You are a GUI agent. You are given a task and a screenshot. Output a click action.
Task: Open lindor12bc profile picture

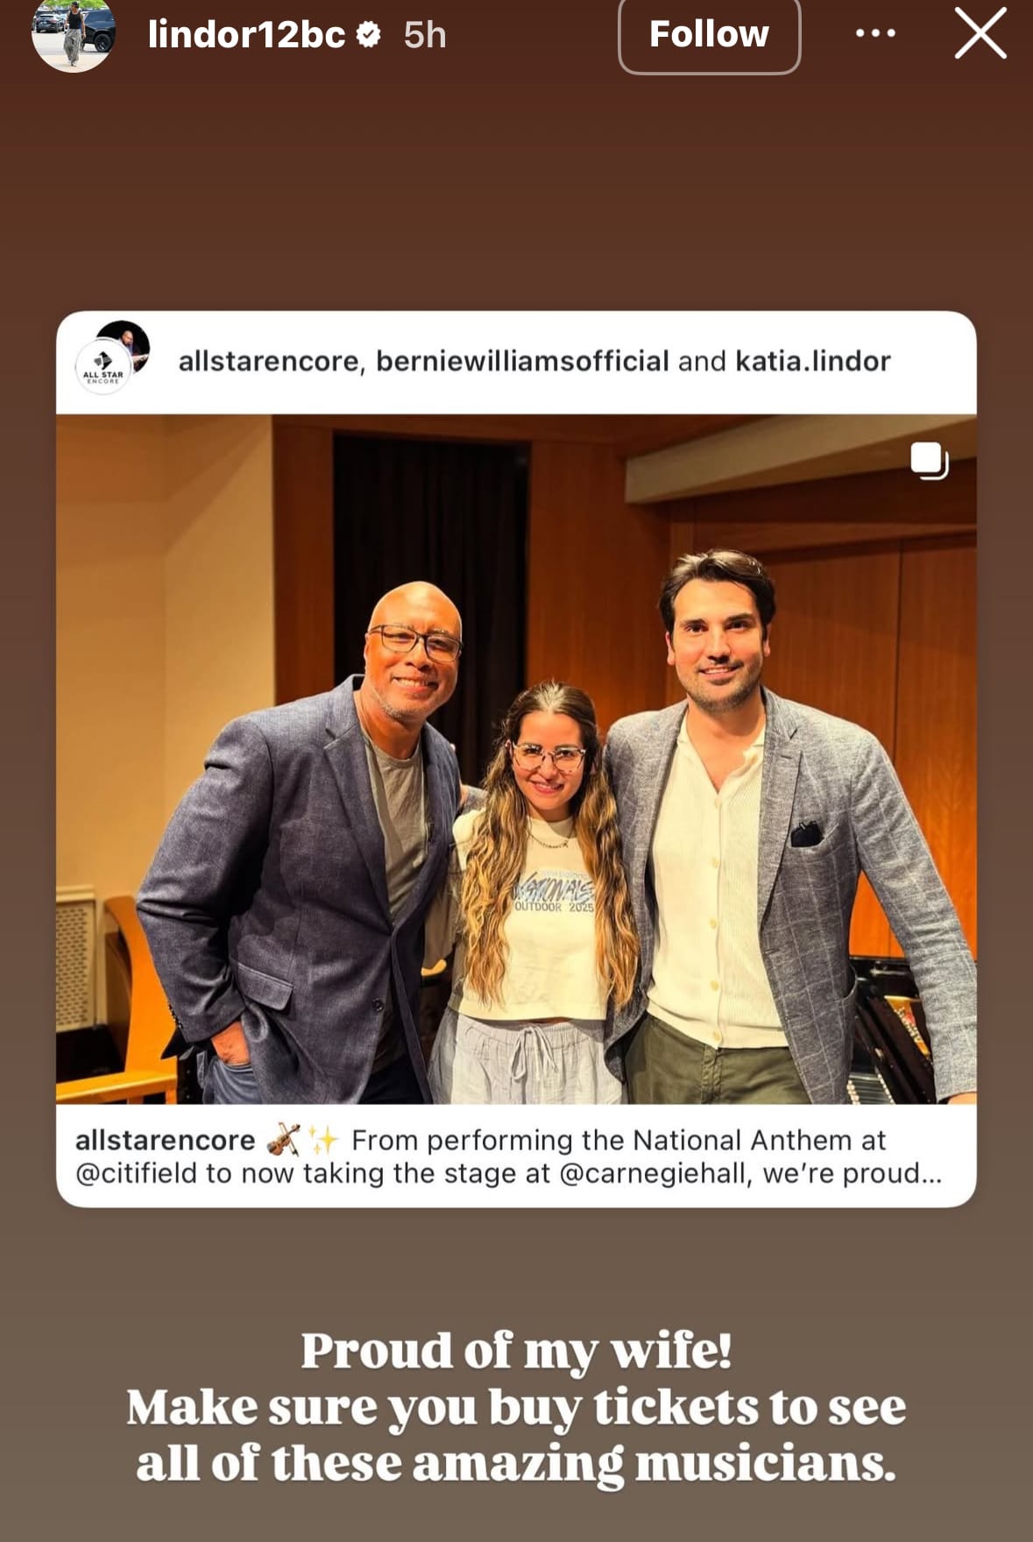(74, 33)
